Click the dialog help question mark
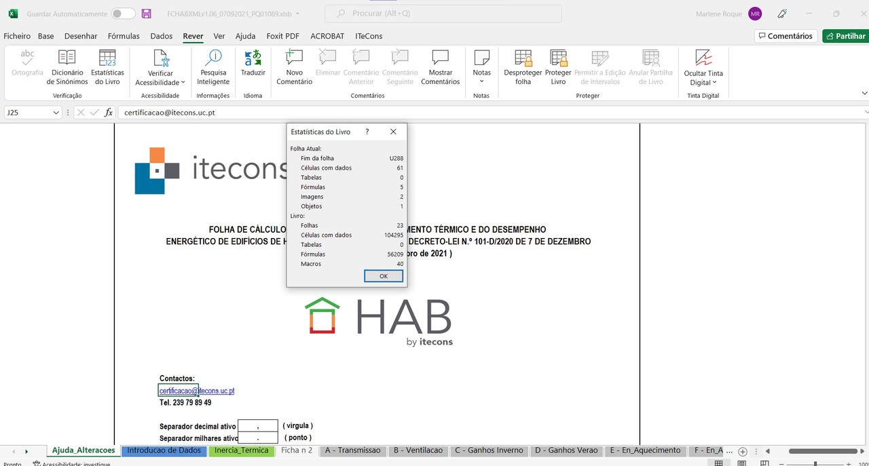The width and height of the screenshot is (869, 466). pos(367,132)
